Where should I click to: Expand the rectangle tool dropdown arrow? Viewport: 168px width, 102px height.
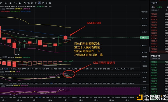pos(22,3)
